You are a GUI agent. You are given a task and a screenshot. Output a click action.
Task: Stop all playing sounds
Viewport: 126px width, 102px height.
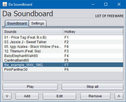(x=92, y=87)
